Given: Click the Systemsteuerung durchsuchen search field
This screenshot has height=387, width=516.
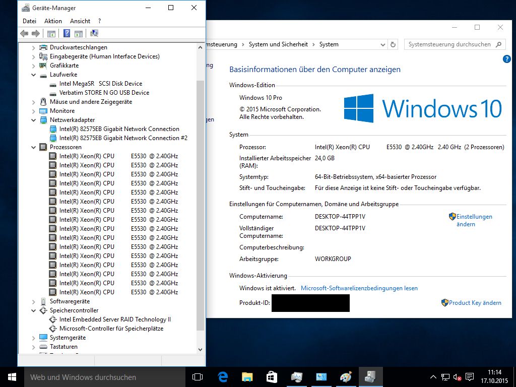Looking at the screenshot, I should tap(455, 44).
